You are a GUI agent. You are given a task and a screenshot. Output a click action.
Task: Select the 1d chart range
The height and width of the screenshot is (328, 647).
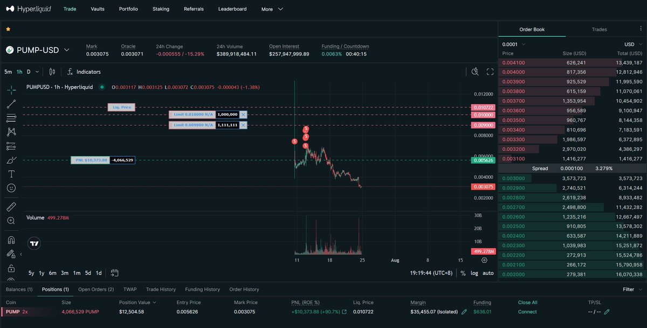(x=99, y=273)
